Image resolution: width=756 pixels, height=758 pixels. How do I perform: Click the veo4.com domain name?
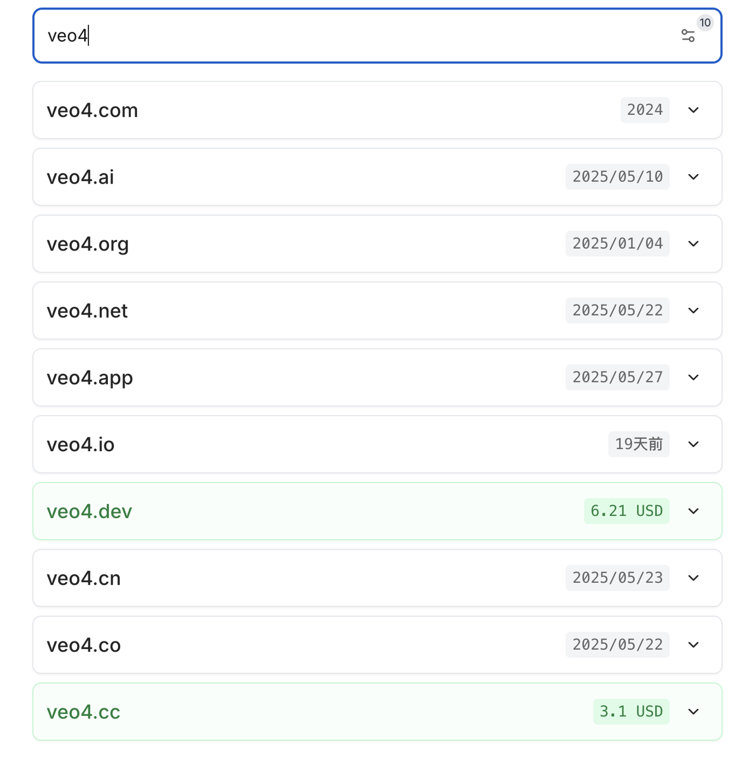(92, 111)
